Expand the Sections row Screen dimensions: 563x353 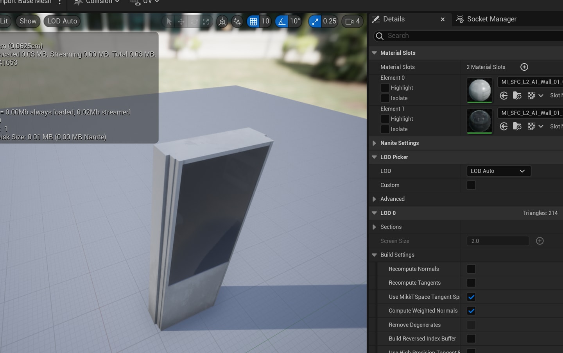tap(374, 227)
